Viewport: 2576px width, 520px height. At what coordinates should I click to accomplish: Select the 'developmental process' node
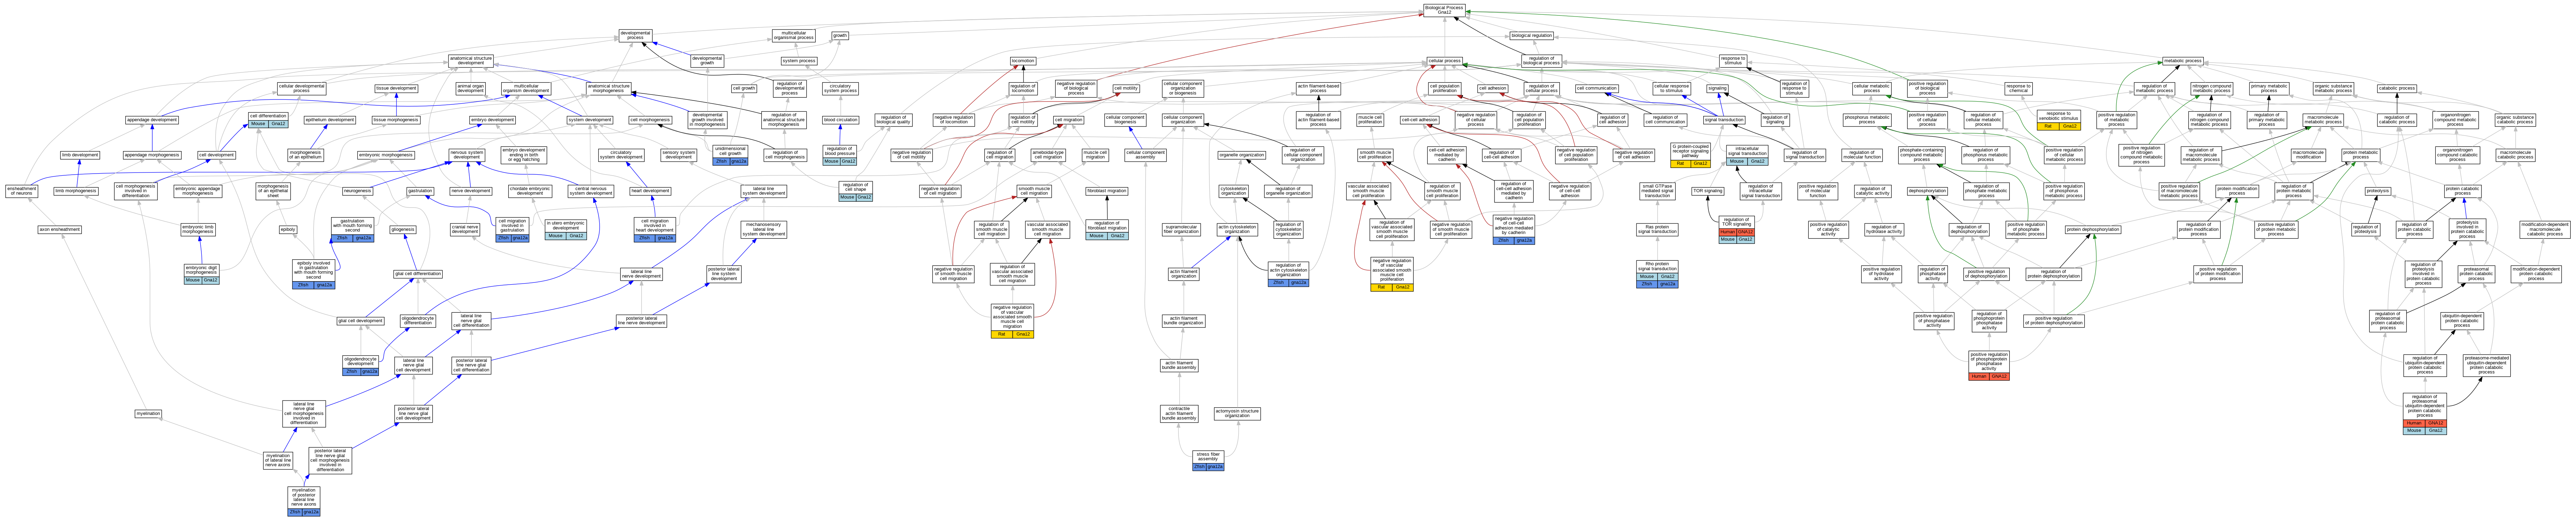click(x=635, y=36)
